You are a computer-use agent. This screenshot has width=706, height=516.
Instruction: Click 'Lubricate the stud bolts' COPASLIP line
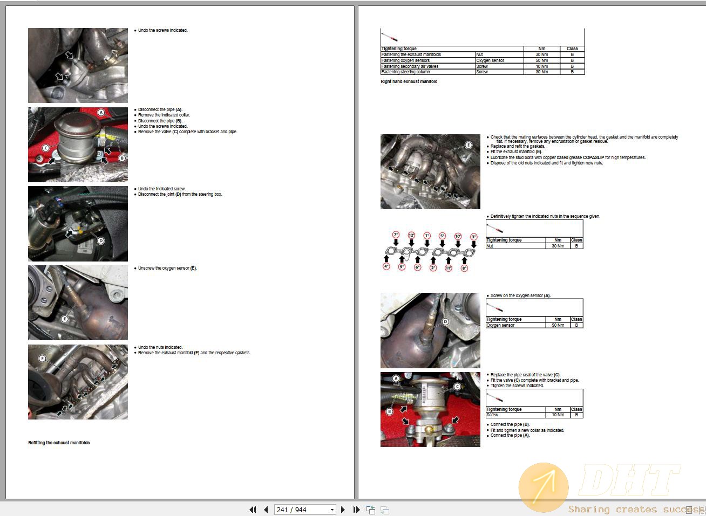click(568, 157)
